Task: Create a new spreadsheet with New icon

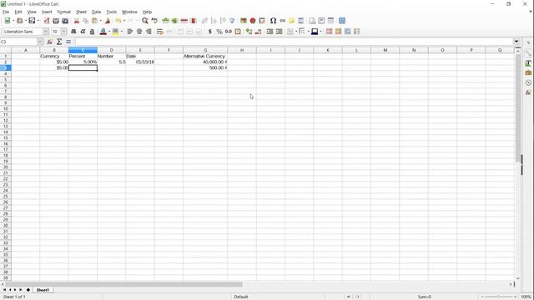Action: [8, 21]
